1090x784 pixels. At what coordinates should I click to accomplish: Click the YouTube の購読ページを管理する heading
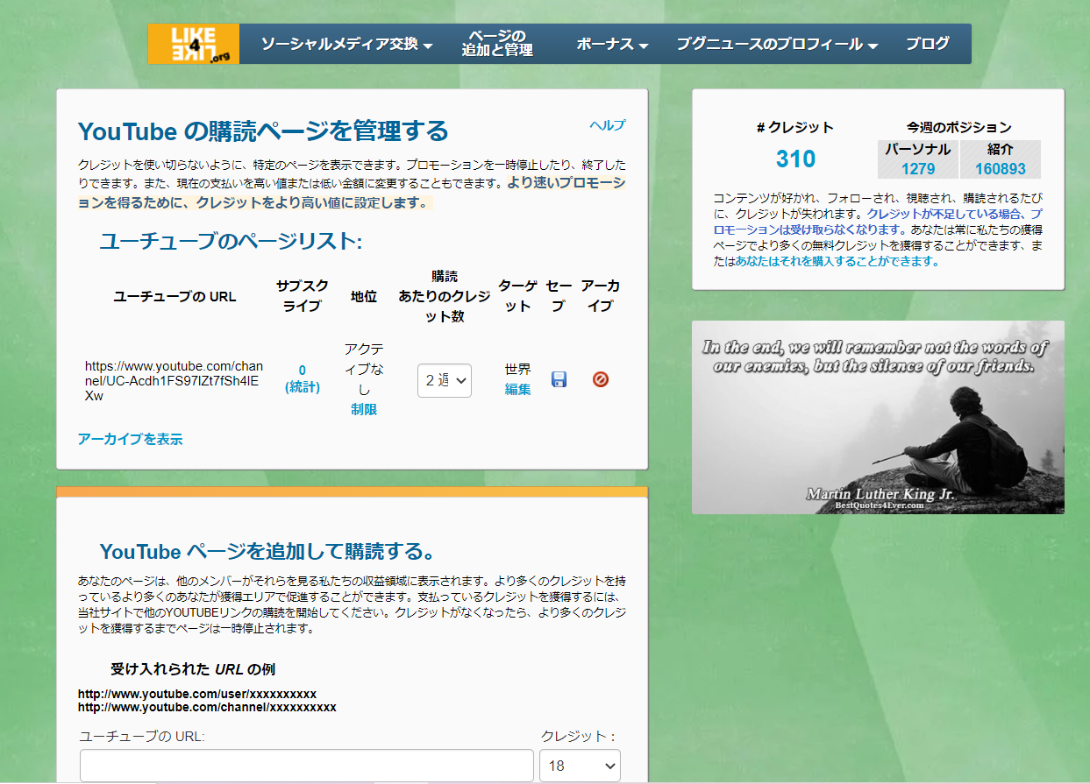tap(263, 131)
